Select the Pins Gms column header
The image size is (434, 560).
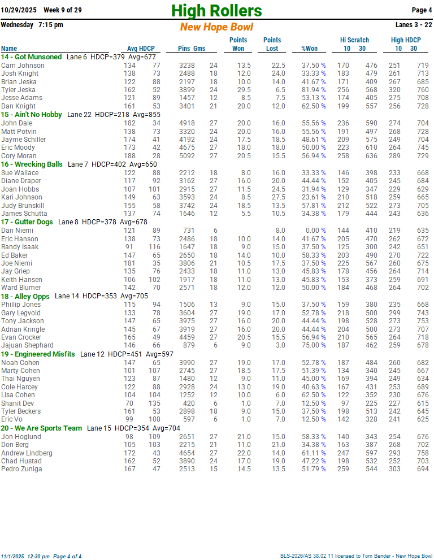pyautogui.click(x=192, y=49)
